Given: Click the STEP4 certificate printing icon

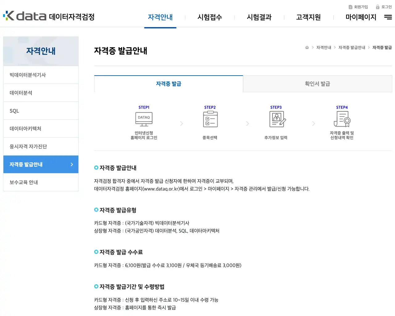Looking at the screenshot, I should pyautogui.click(x=342, y=119).
